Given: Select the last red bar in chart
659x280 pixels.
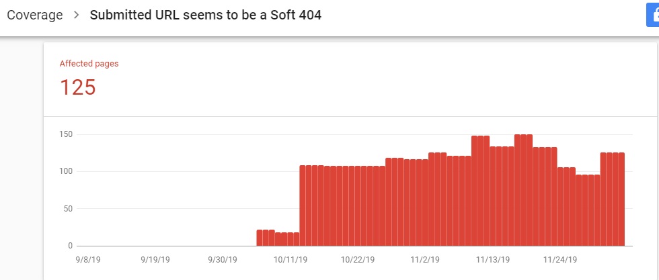Looking at the screenshot, I should [x=621, y=199].
